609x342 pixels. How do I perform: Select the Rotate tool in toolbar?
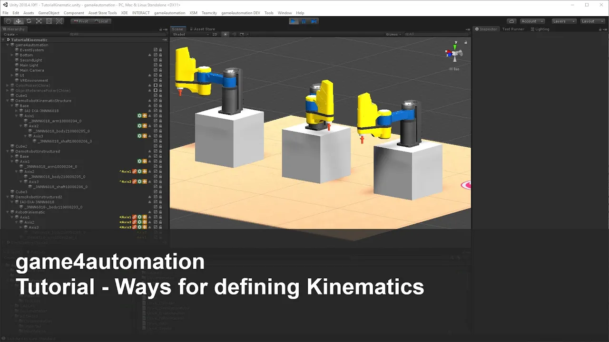[29, 21]
